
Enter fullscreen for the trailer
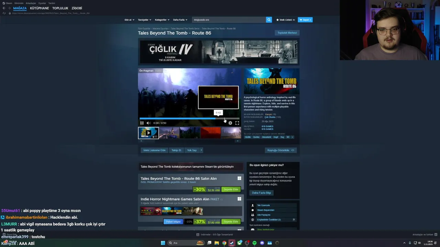237,123
